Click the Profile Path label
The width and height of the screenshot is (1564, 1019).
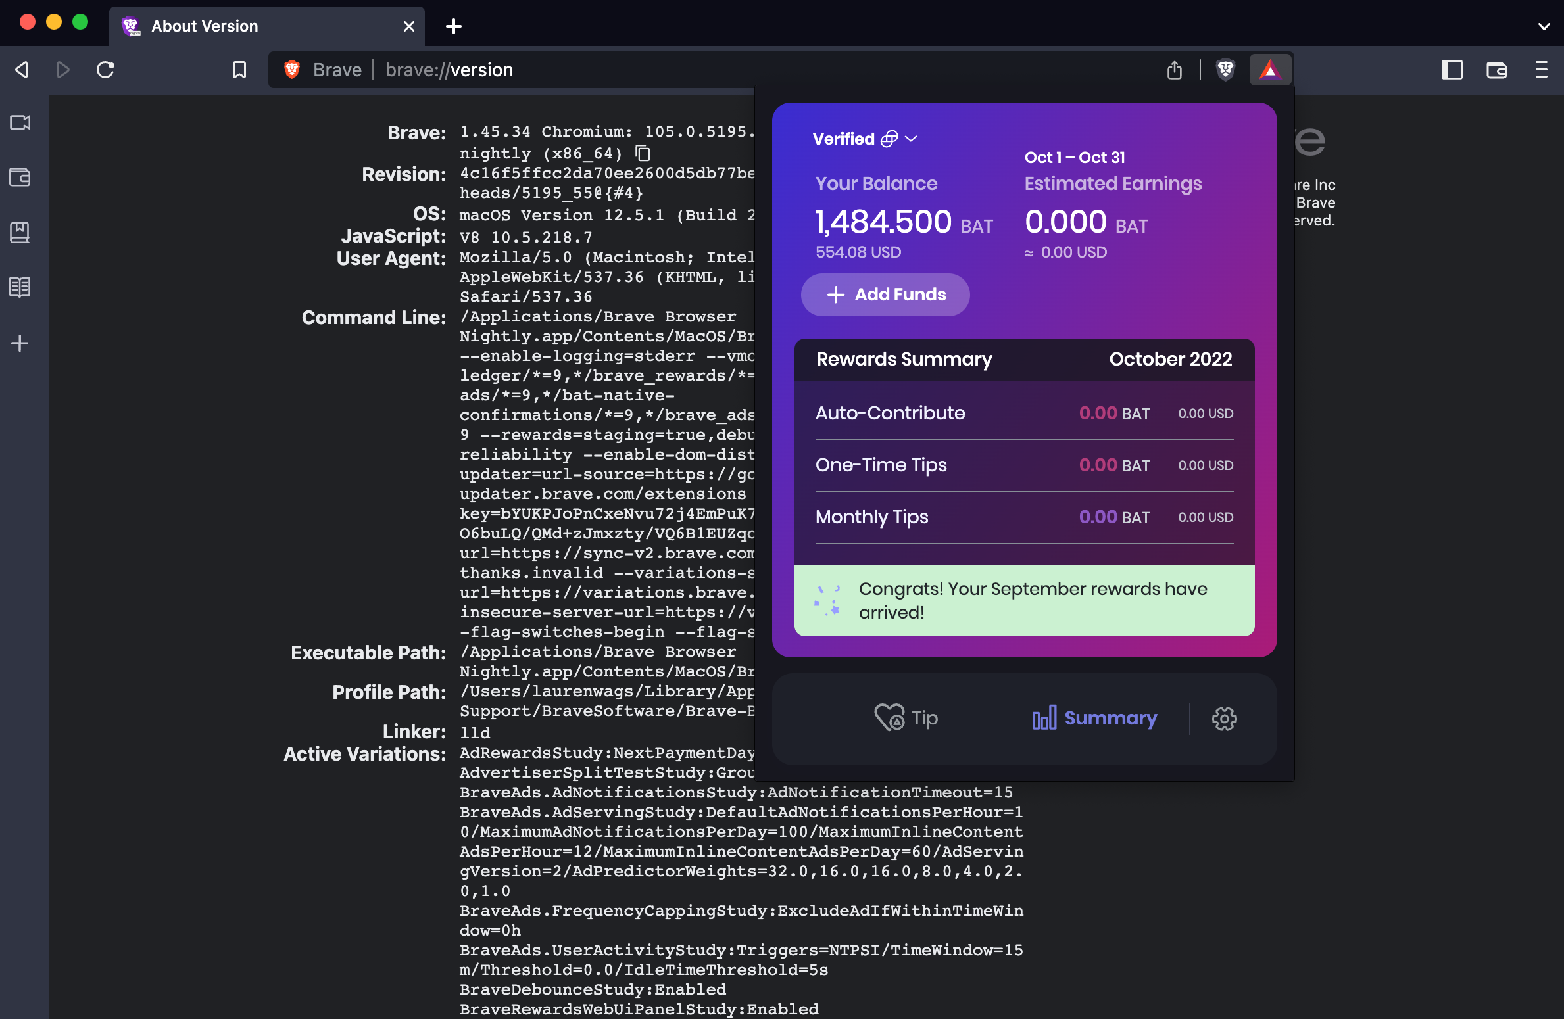coord(389,692)
